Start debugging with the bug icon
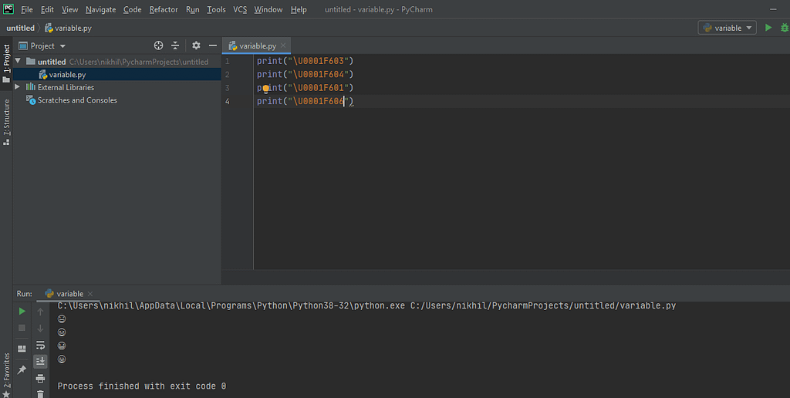The width and height of the screenshot is (790, 398). coord(785,28)
